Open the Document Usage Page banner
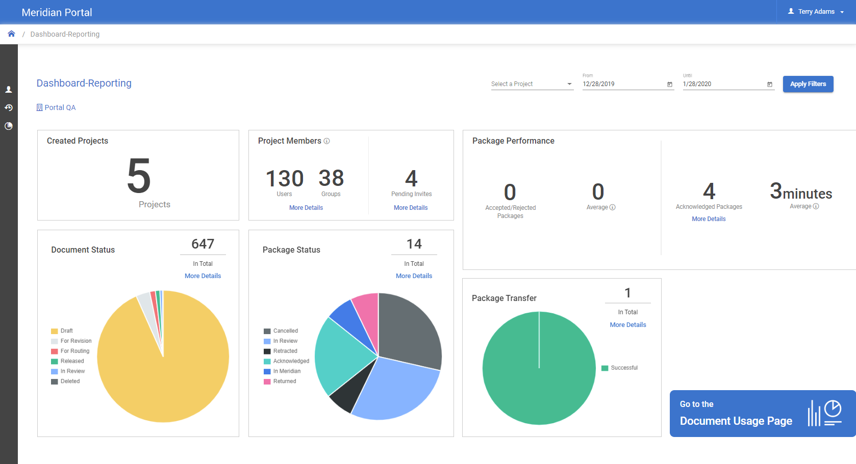The height and width of the screenshot is (464, 856). [x=762, y=413]
